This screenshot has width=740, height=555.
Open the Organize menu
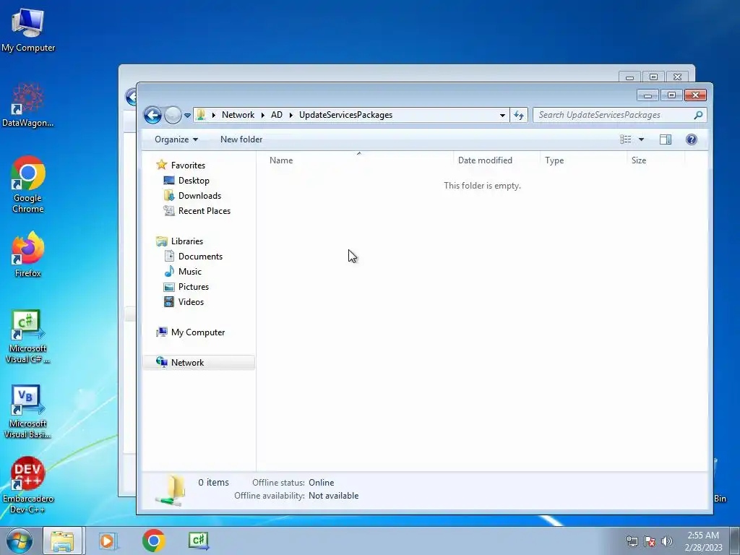pyautogui.click(x=176, y=139)
